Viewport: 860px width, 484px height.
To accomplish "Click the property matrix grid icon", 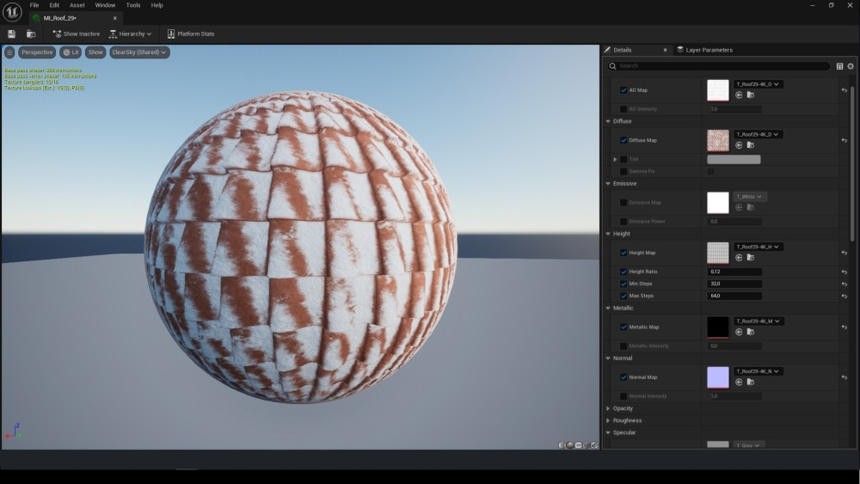I will (839, 66).
